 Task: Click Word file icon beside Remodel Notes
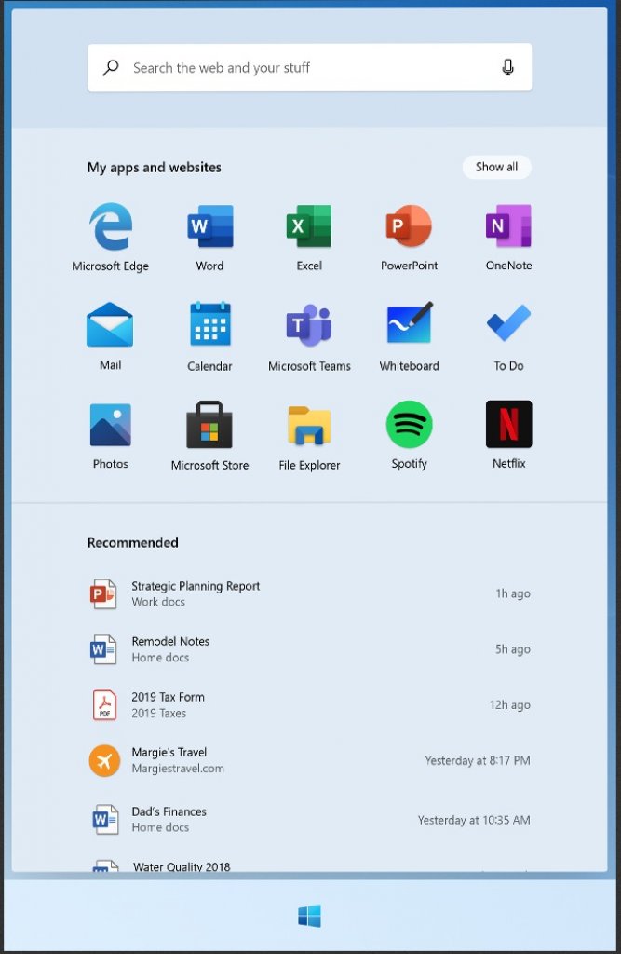click(103, 649)
